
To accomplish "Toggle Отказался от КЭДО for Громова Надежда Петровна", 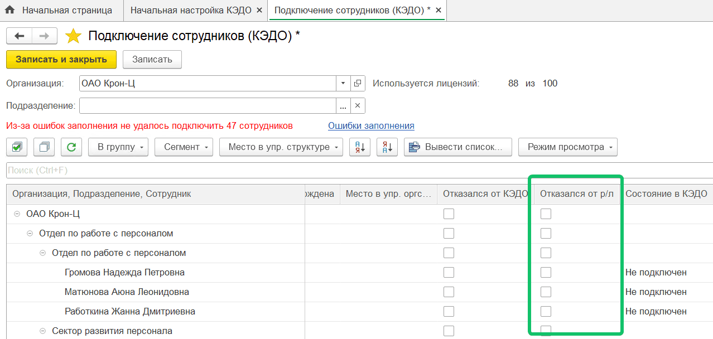I will [449, 273].
